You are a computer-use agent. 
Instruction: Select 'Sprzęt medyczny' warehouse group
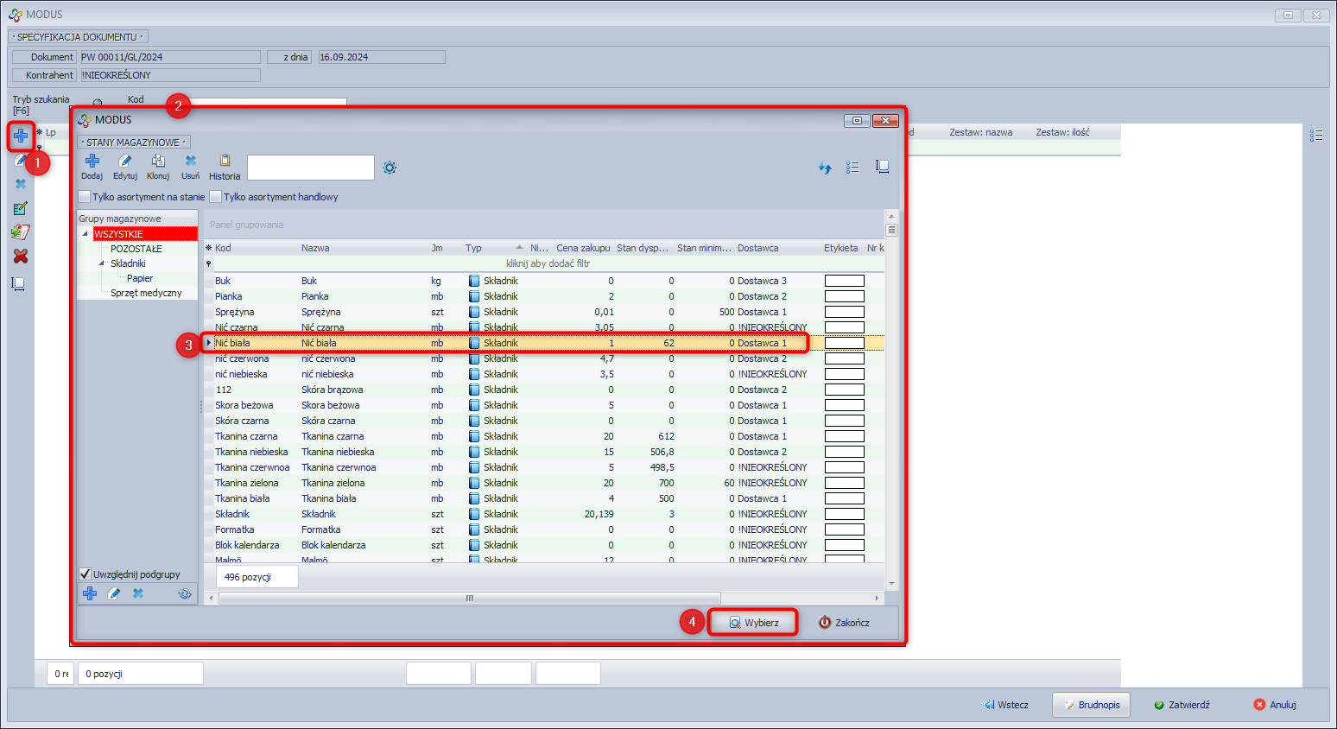pyautogui.click(x=146, y=293)
